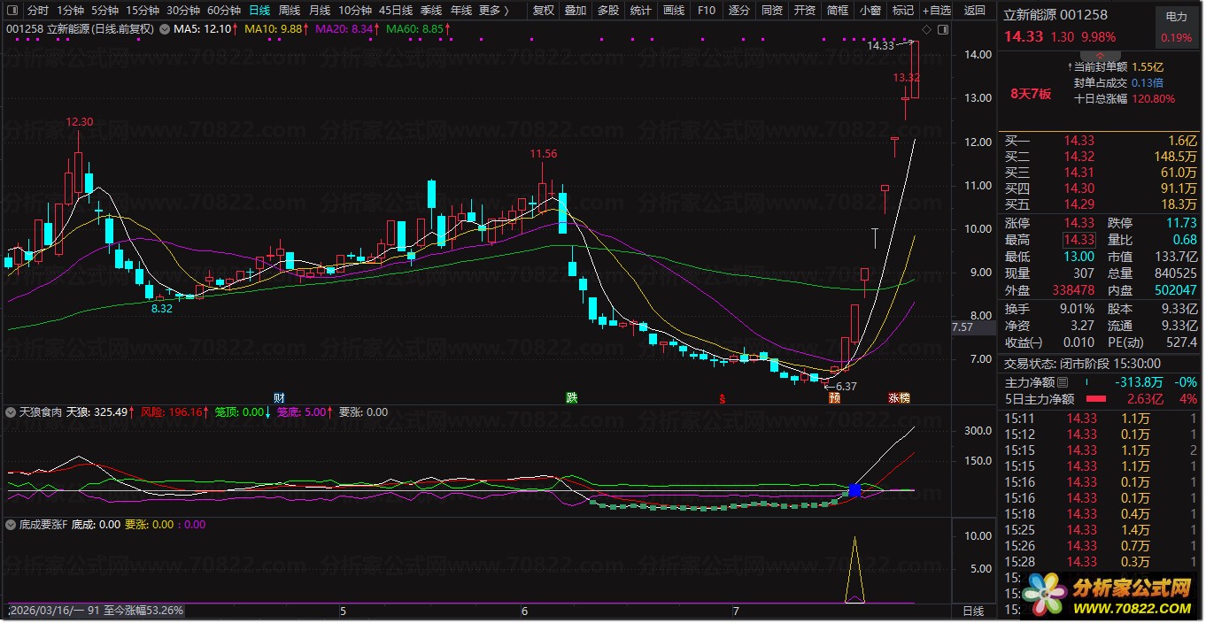Click the 跌停 11.73 value
The height and width of the screenshot is (623, 1206).
click(x=1182, y=223)
